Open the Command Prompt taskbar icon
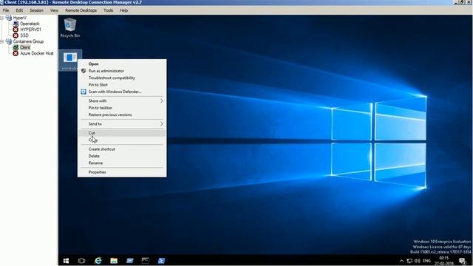Viewport: 473px width, 266px height. pos(146,261)
